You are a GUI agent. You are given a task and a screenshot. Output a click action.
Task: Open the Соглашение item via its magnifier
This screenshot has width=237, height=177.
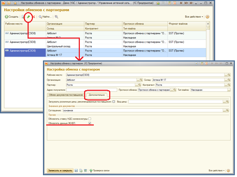point(227,110)
